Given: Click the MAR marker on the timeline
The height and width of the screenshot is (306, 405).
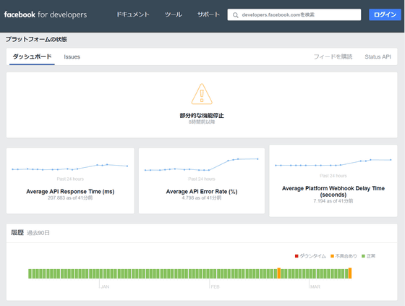Looking at the screenshot, I should pos(315,287).
